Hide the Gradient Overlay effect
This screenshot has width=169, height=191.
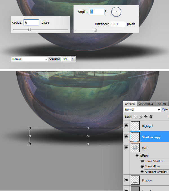(142, 172)
